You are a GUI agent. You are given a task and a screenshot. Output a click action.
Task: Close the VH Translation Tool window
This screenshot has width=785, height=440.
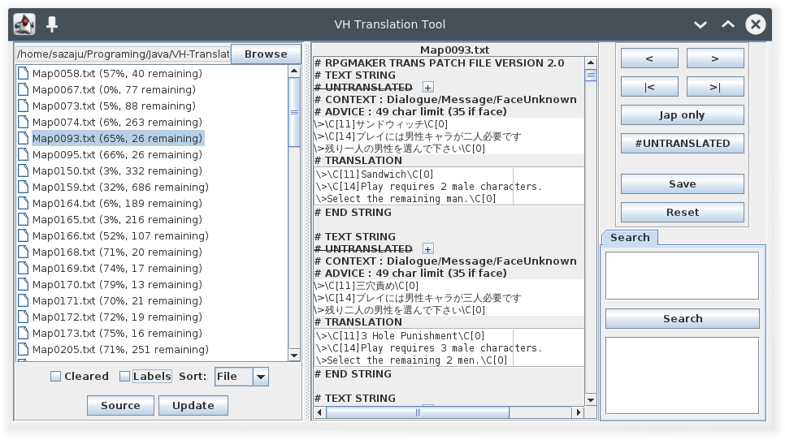pos(756,24)
